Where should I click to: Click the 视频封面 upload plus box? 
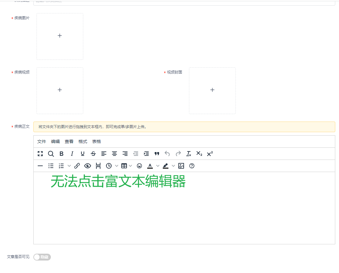[x=212, y=90]
